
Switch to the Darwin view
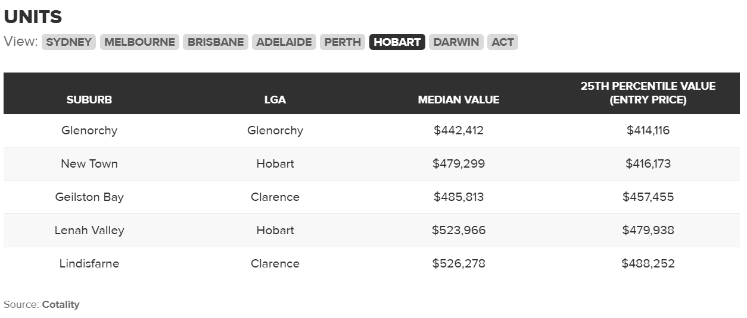456,42
